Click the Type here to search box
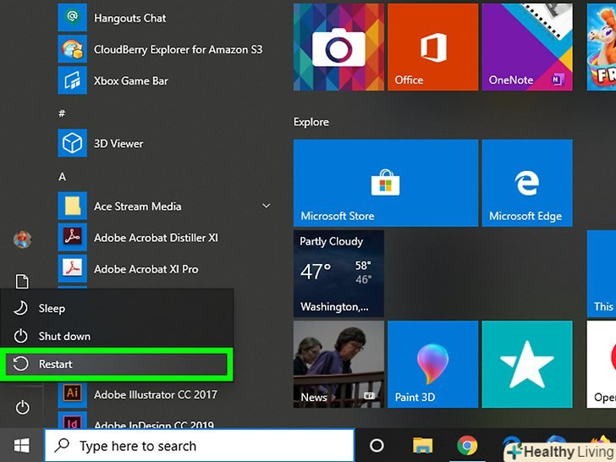 pyautogui.click(x=199, y=446)
